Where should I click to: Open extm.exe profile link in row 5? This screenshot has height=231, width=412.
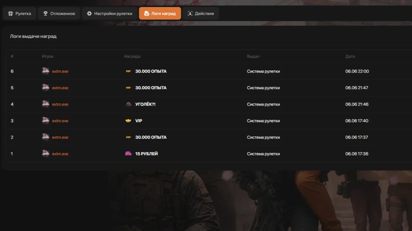60,88
